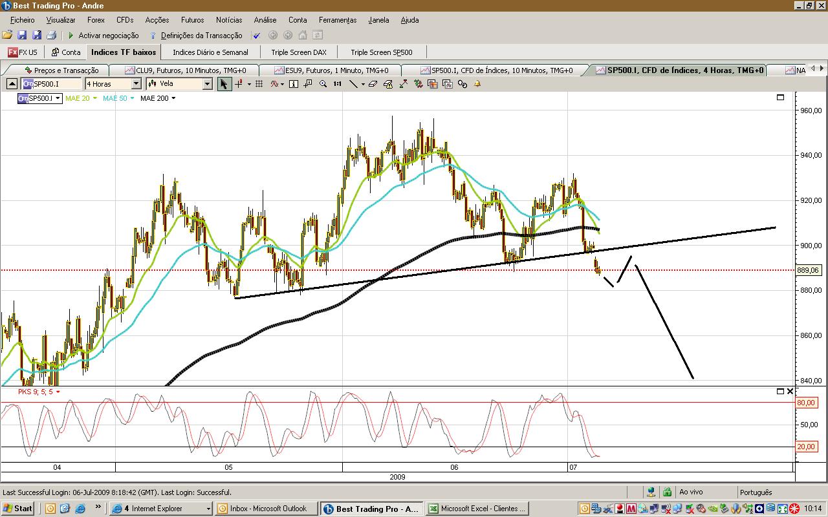Switch to Triple Screen DAX tab

(298, 52)
